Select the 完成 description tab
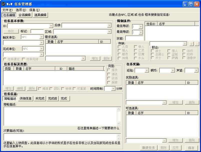Screen dimensions: 201x152 coord(64,98)
